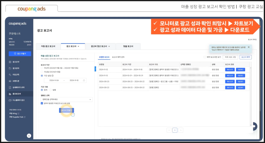Enable 예약 보고서만 보기 checkbox
Image resolution: width=265 pixels, height=143 pixels.
205,57
